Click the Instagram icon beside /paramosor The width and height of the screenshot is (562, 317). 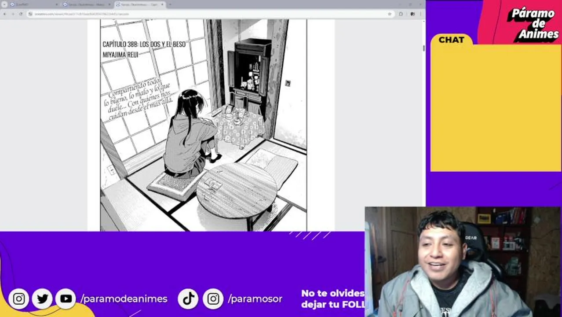pyautogui.click(x=213, y=299)
